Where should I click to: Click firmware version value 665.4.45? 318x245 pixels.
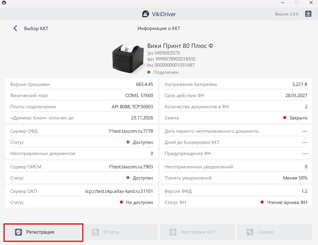144,84
